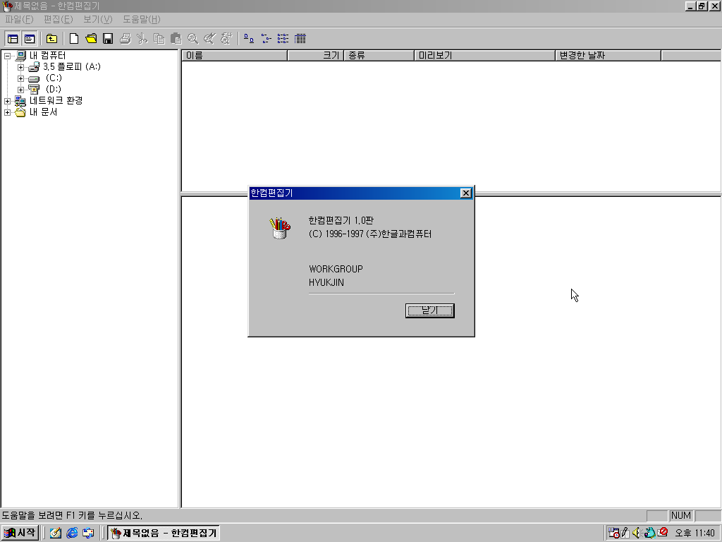
Task: Click the 닫기 button in the dialog
Action: tap(429, 311)
